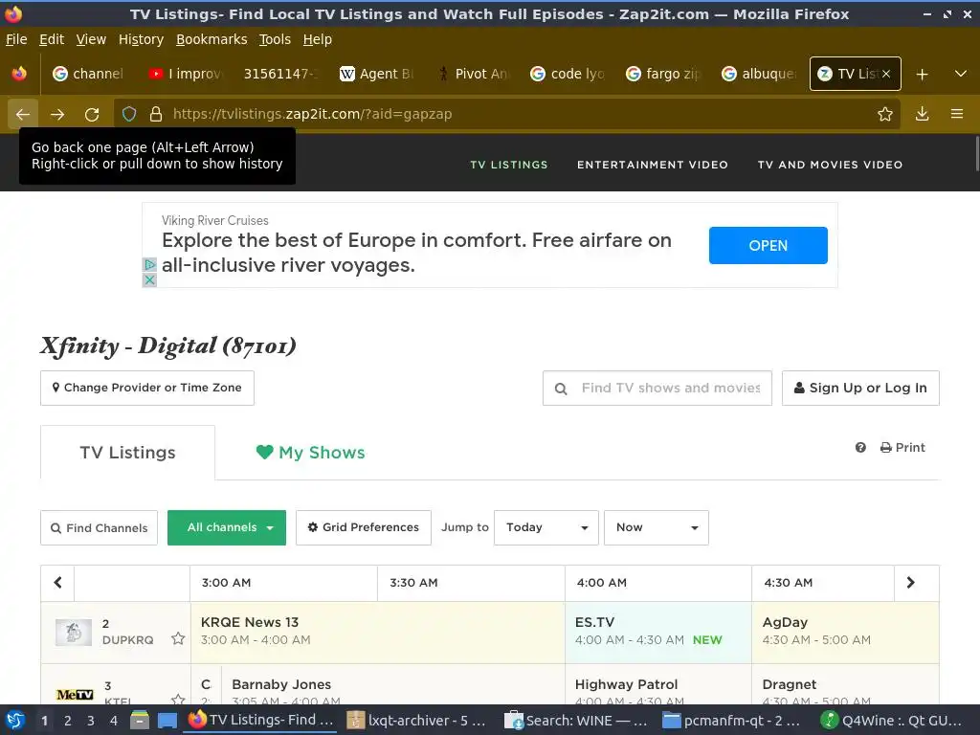Click the DUPKRQ channel logo thumbnail
The width and height of the screenshot is (980, 735).
click(73, 632)
